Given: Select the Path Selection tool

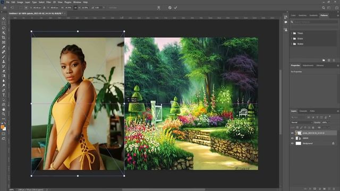Looking at the screenshot, I should pyautogui.click(x=4, y=100).
